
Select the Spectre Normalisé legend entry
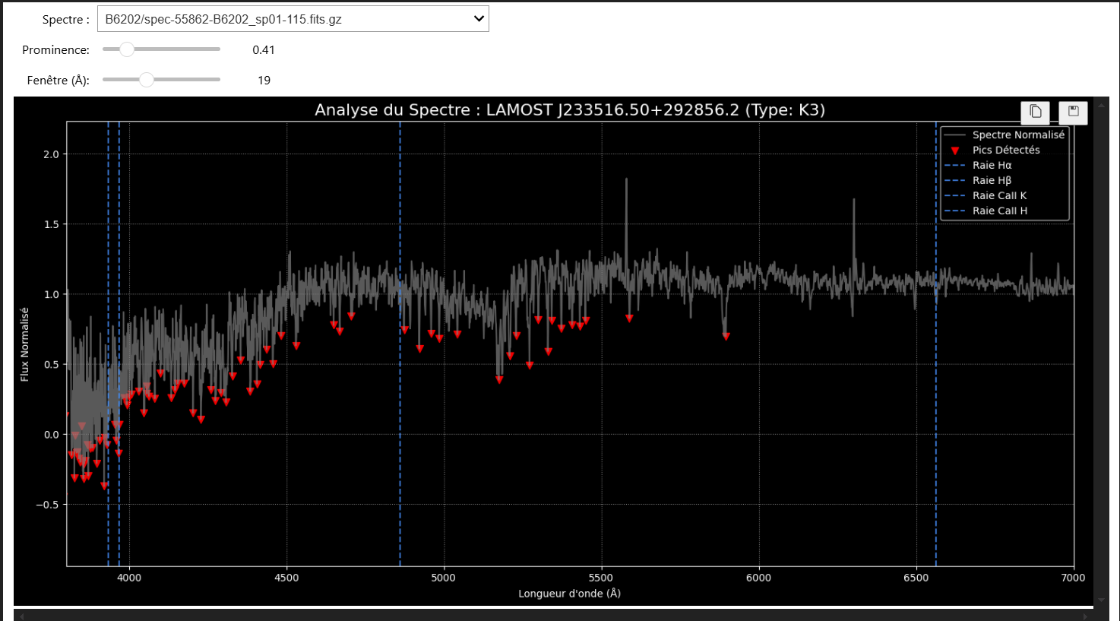coord(1018,135)
